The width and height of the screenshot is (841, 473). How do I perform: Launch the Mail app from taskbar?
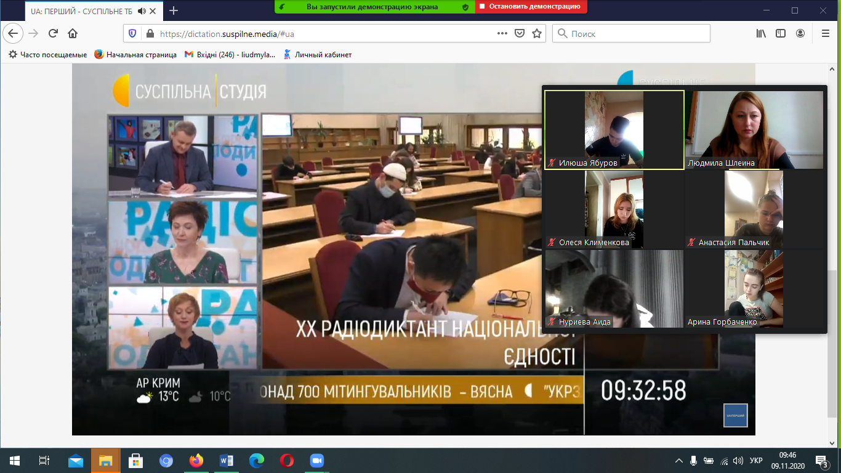[x=75, y=461]
